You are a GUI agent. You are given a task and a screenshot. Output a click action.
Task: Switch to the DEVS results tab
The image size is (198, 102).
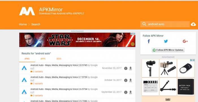click(x=59, y=59)
